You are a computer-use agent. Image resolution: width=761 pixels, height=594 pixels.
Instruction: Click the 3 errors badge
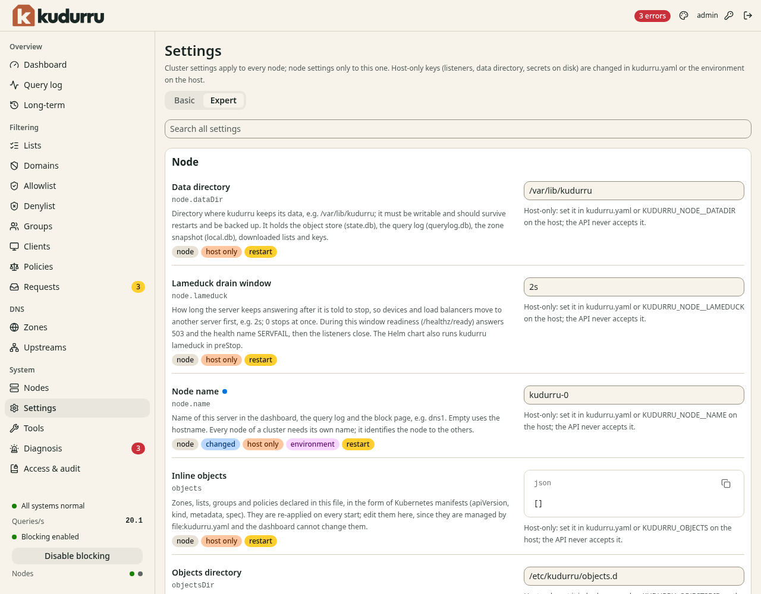point(652,16)
